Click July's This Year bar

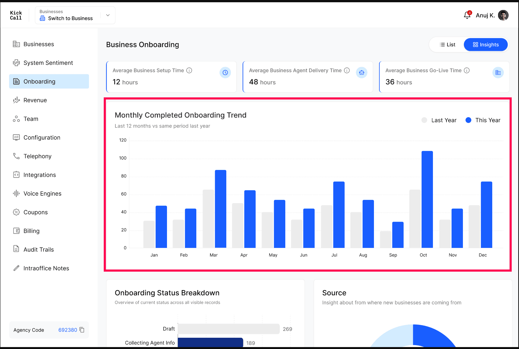coord(339,215)
